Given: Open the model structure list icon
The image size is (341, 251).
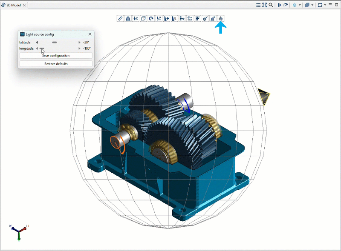Looking at the screenshot, I should coord(258,5).
